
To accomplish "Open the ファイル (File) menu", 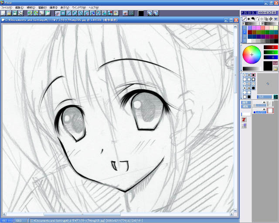I will (x=7, y=7).
